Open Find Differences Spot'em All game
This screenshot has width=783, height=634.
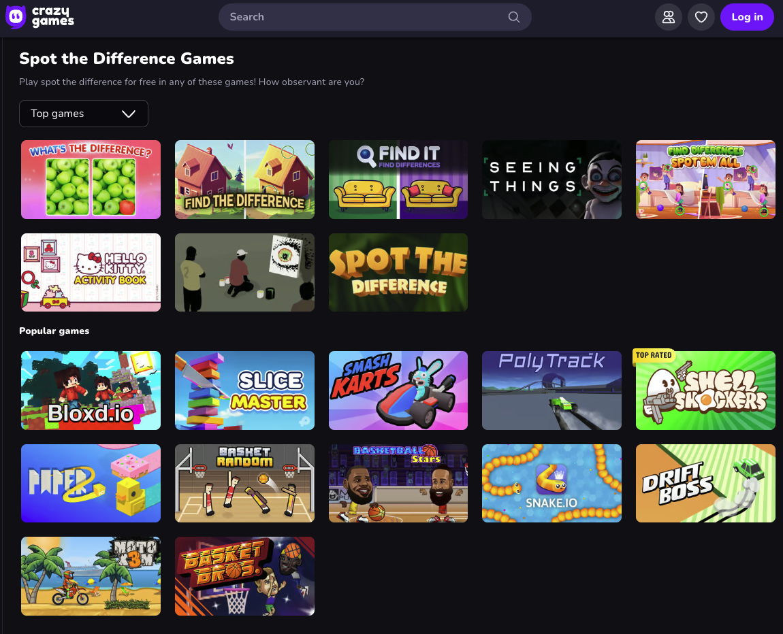click(705, 180)
